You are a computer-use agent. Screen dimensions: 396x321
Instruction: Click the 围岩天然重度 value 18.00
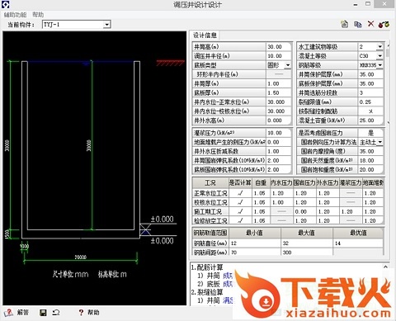370,161
